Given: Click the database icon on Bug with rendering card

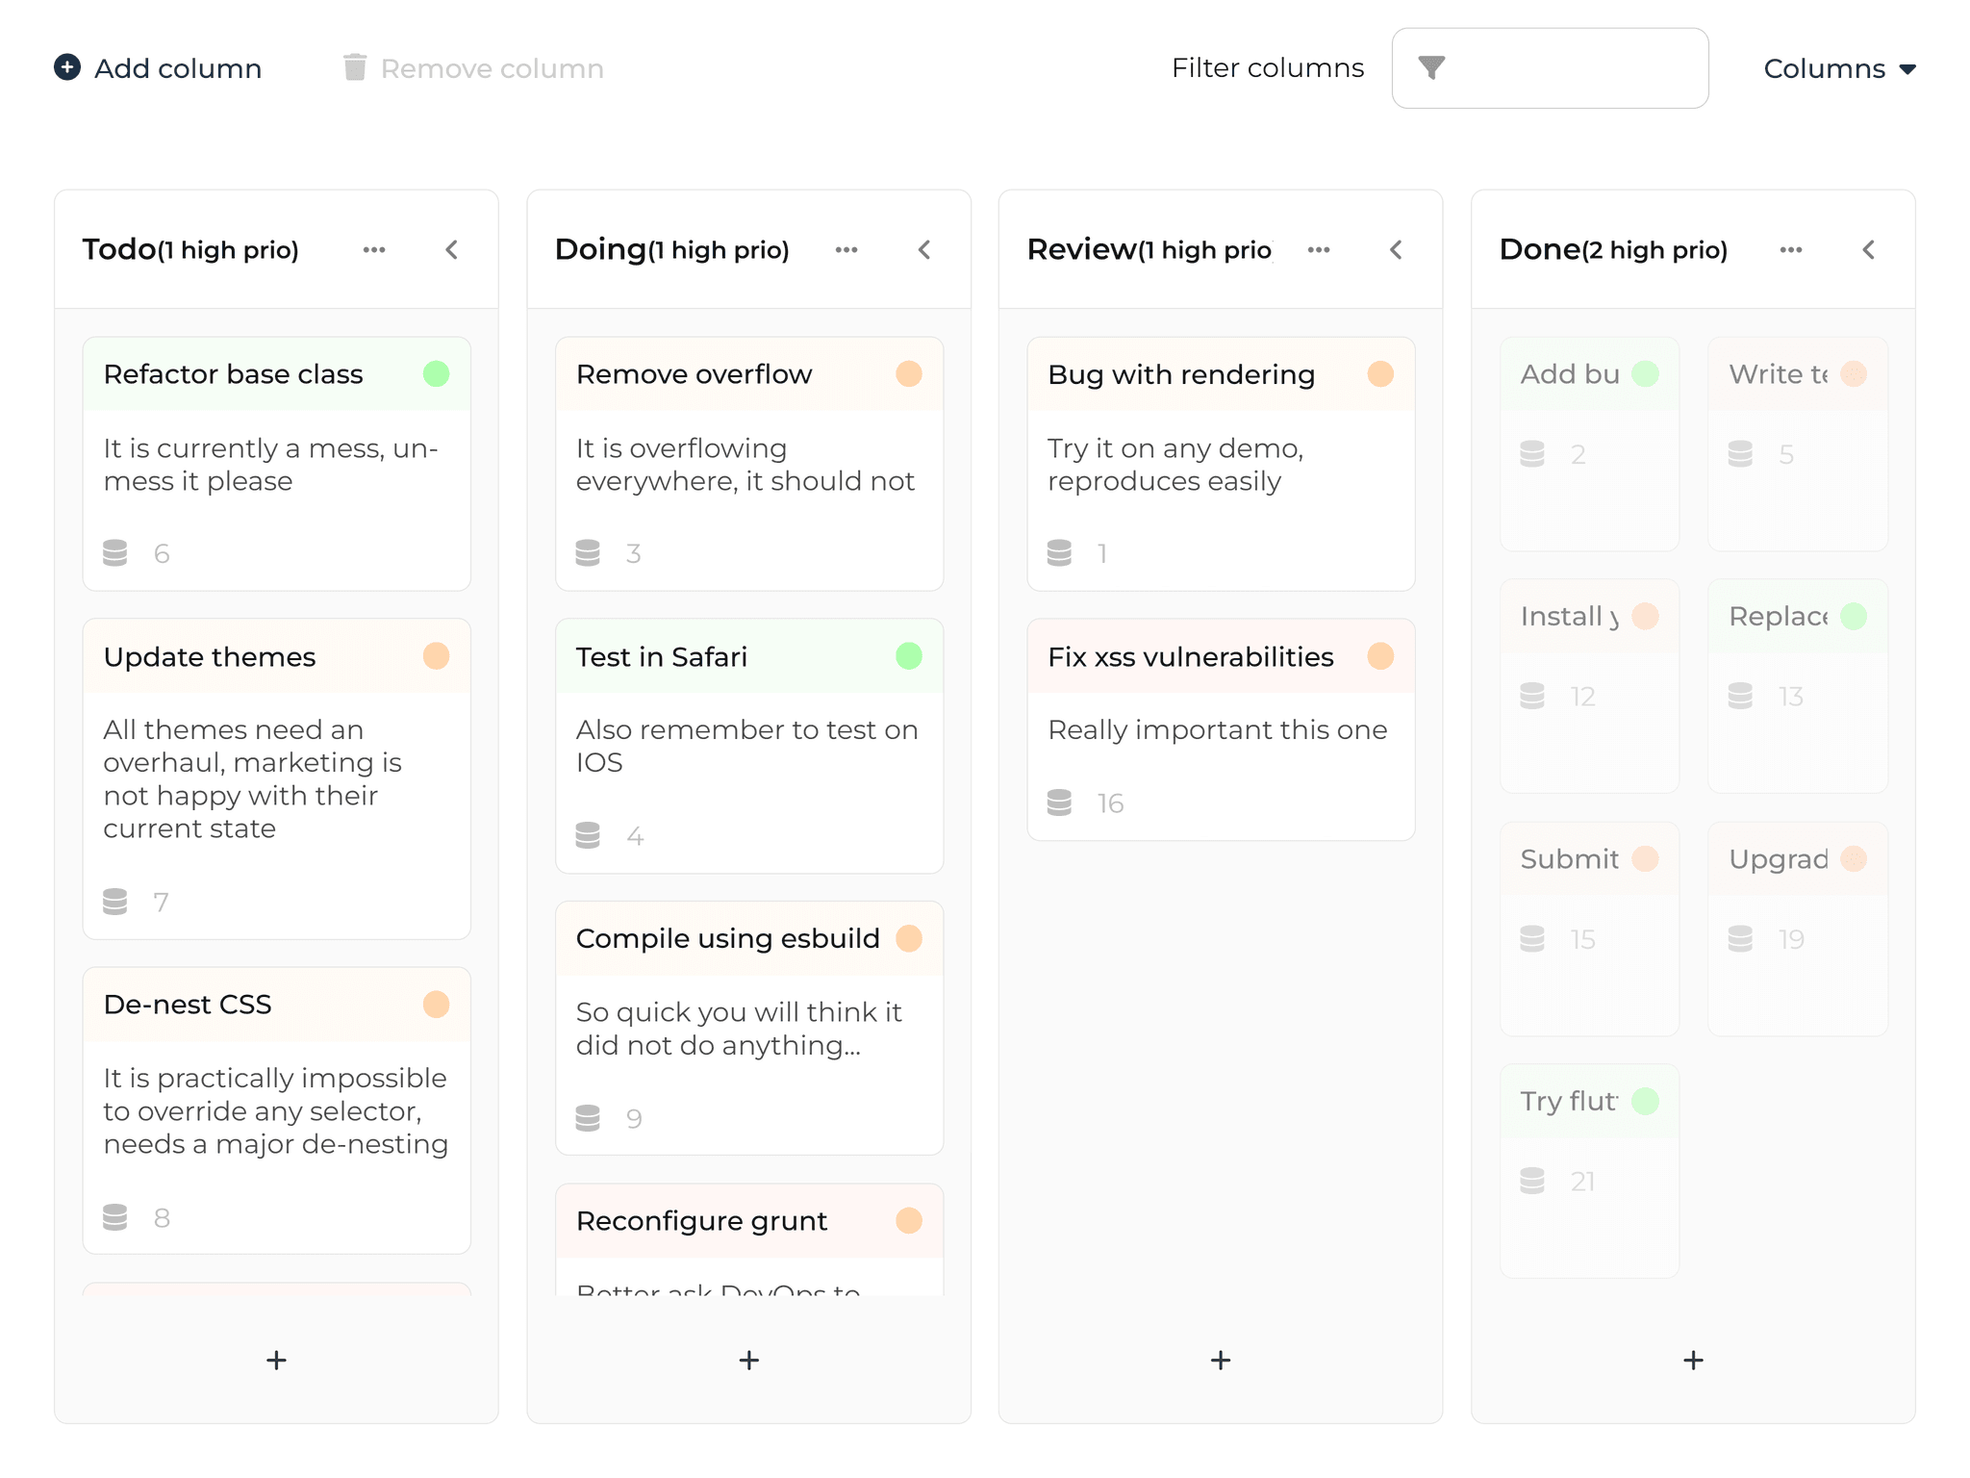Looking at the screenshot, I should (1059, 552).
